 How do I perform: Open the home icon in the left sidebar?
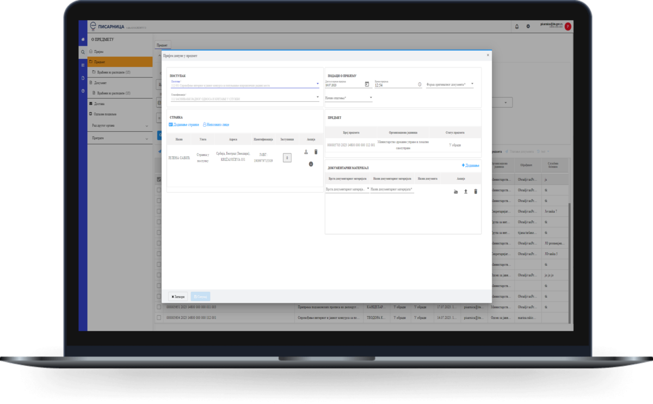tap(82, 39)
